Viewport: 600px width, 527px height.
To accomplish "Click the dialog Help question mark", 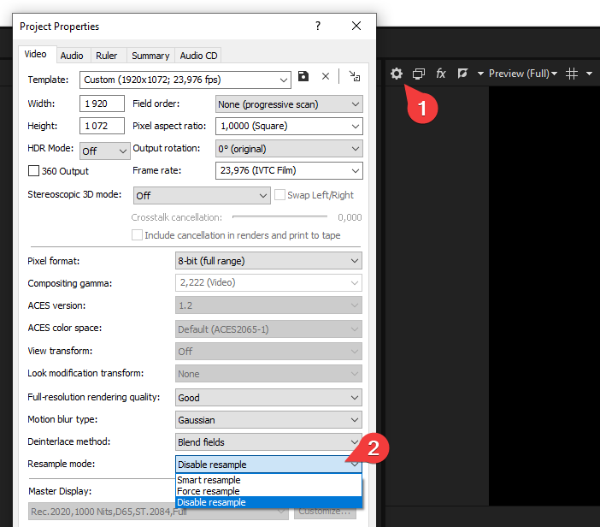I will pos(318,26).
